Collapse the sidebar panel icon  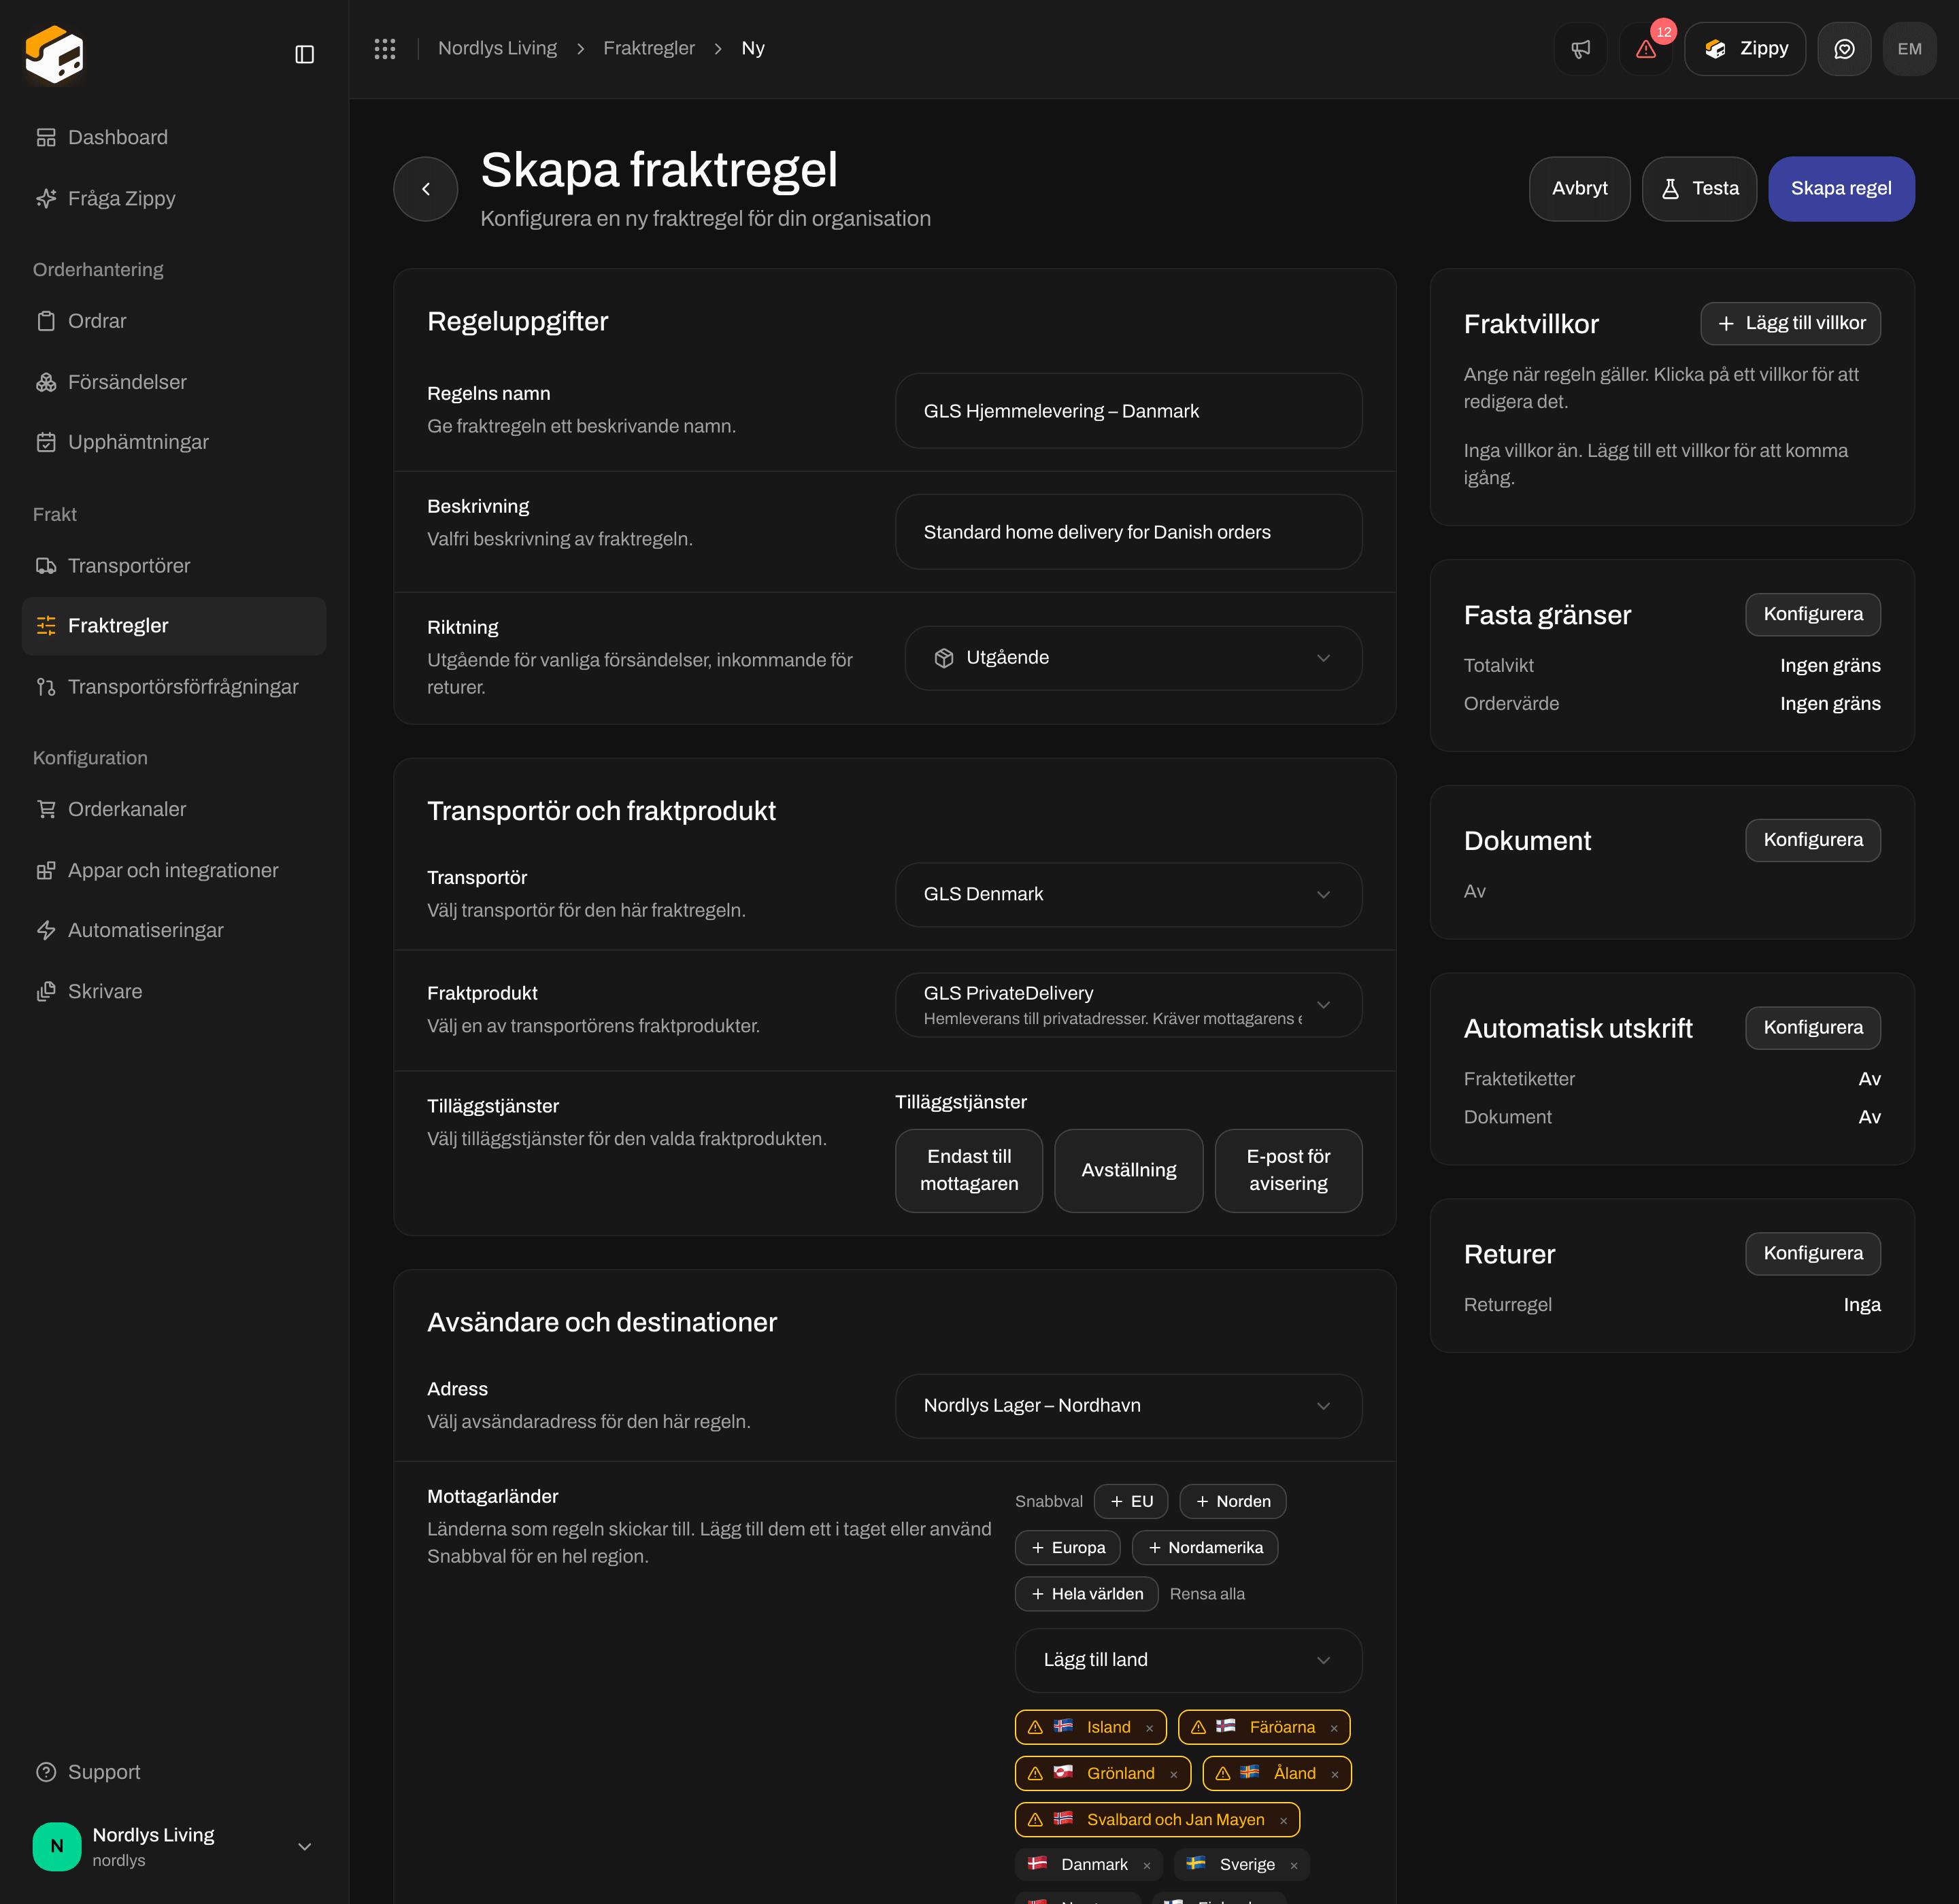[x=304, y=54]
